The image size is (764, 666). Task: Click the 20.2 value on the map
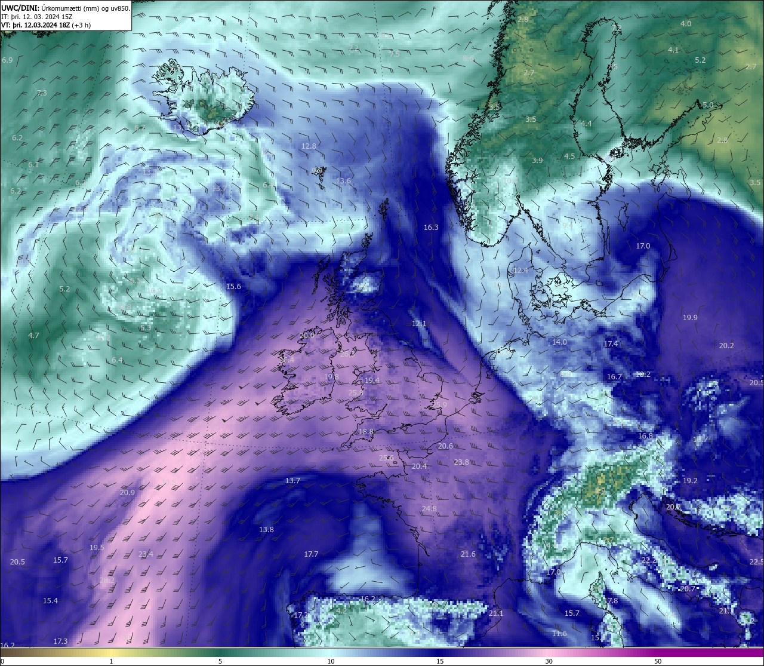click(726, 346)
